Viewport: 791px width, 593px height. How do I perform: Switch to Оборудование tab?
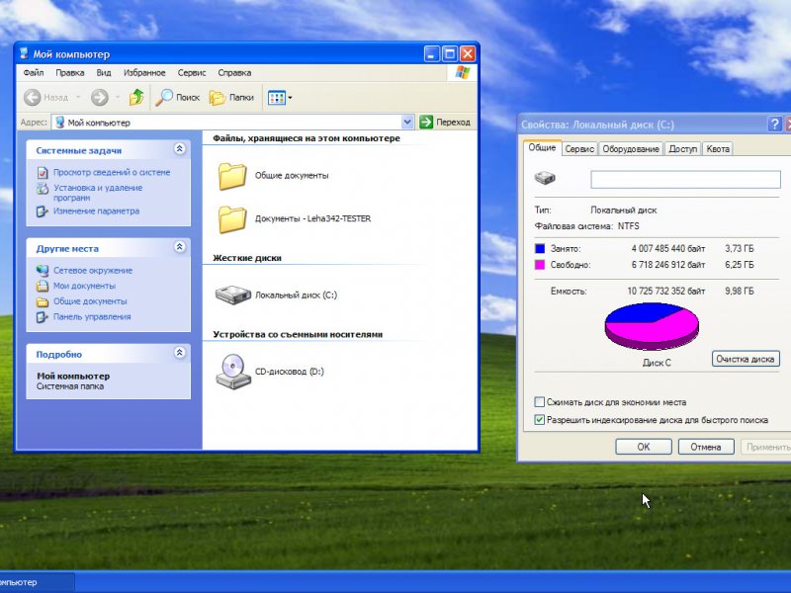point(631,149)
